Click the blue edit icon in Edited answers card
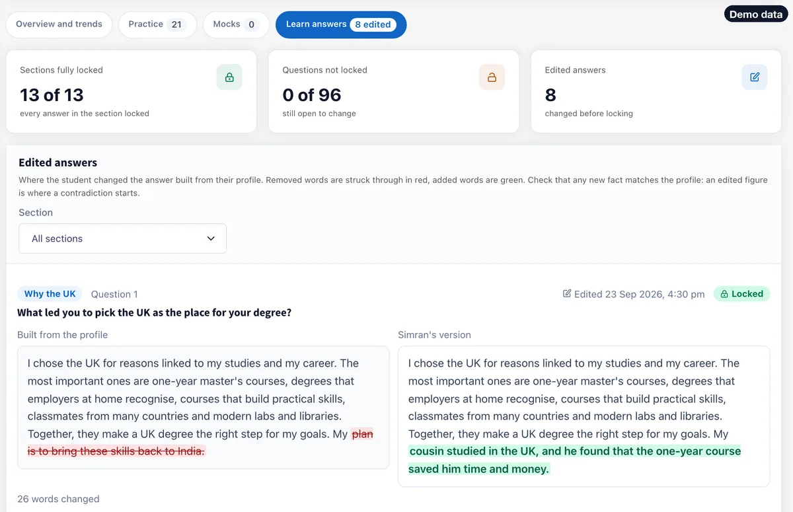The height and width of the screenshot is (512, 793). [x=755, y=77]
